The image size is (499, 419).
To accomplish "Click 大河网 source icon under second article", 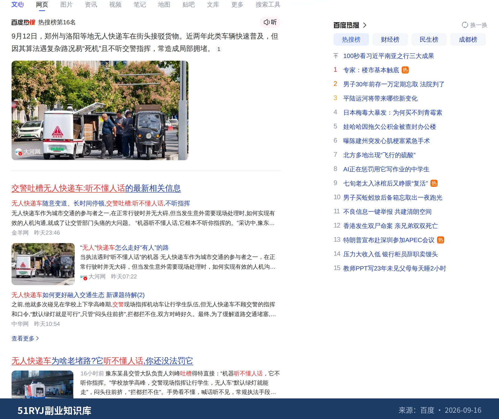I will coord(83,277).
